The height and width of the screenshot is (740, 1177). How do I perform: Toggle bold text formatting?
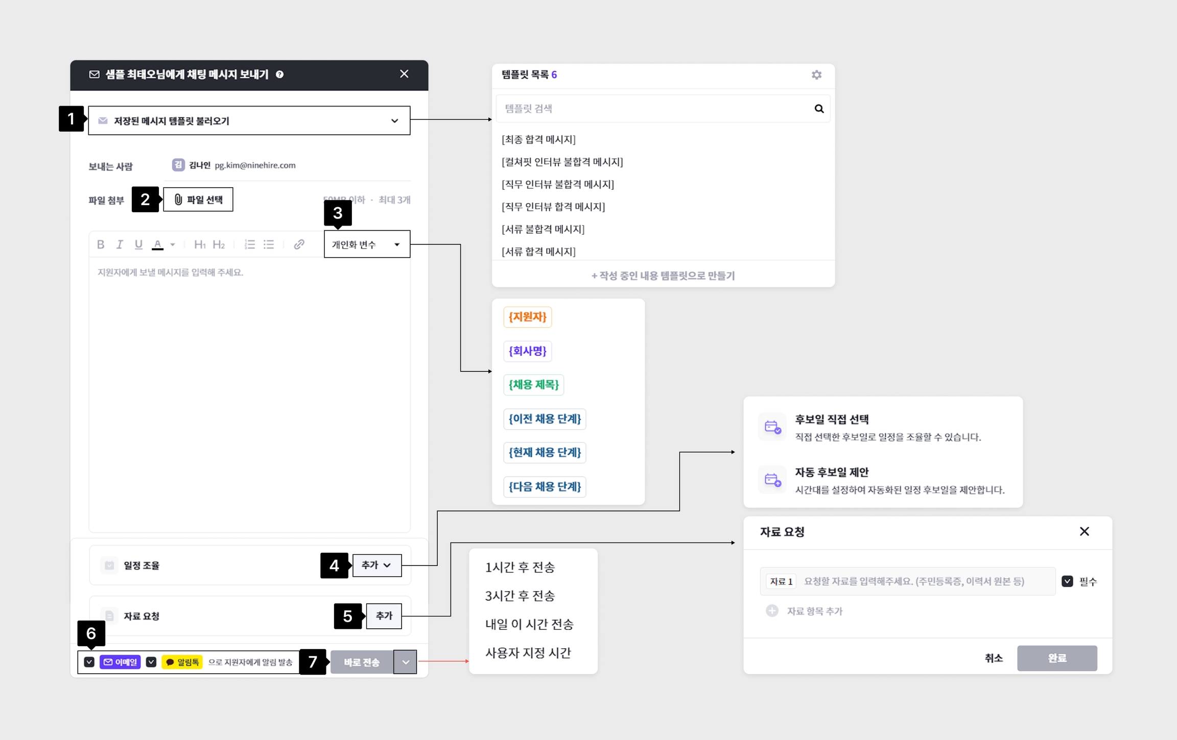(101, 244)
